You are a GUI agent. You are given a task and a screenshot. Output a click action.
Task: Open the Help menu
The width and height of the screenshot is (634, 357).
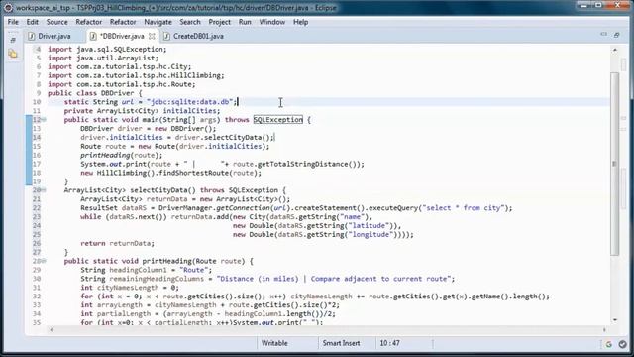click(x=300, y=22)
